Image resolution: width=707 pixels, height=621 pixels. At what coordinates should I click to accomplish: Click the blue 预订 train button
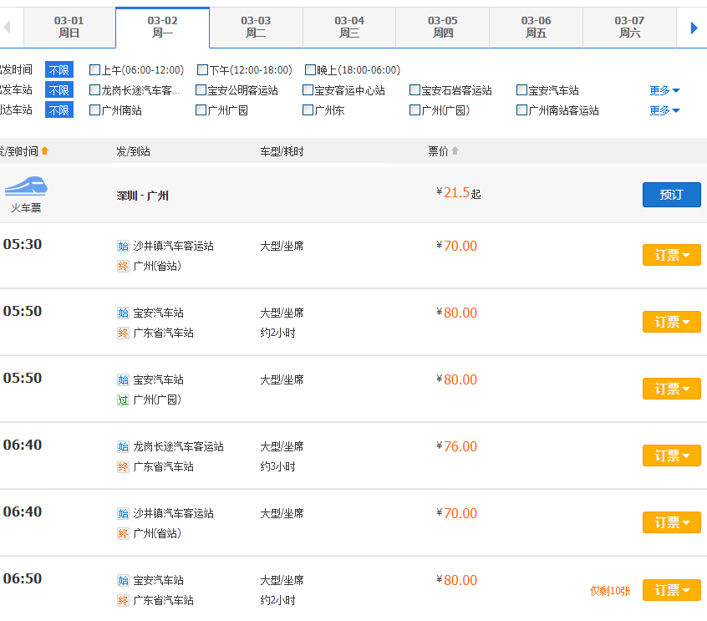[x=671, y=195]
